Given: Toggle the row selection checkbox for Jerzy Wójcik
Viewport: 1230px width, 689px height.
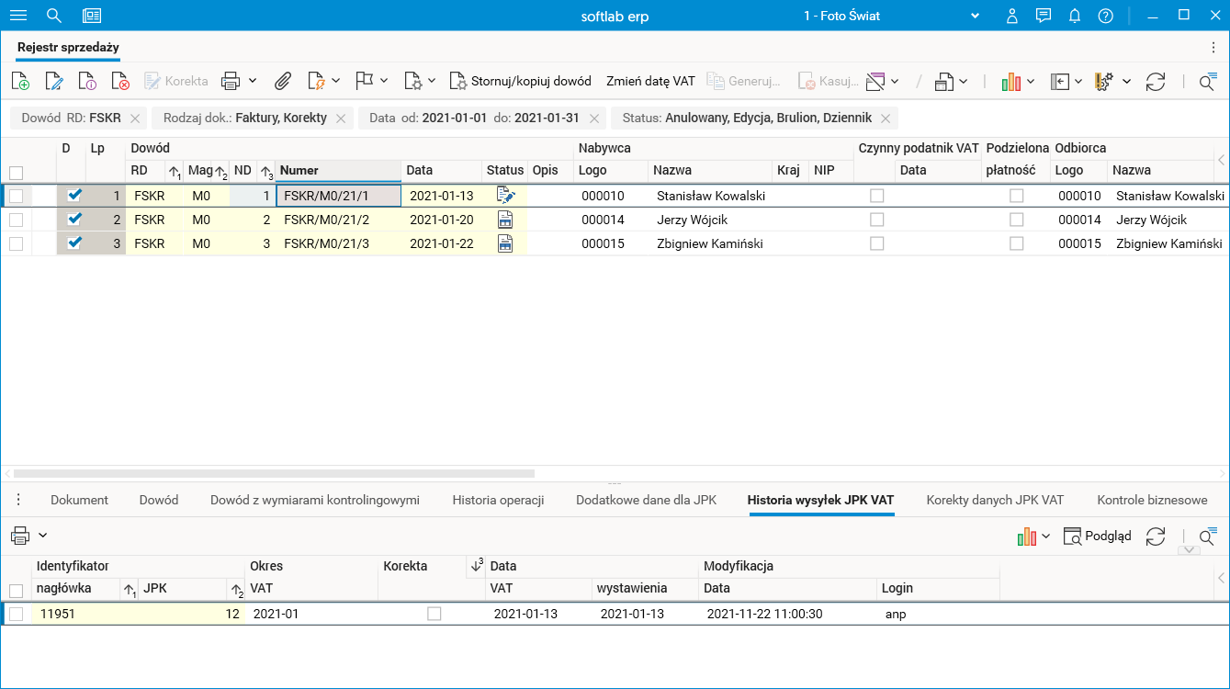Looking at the screenshot, I should point(16,220).
